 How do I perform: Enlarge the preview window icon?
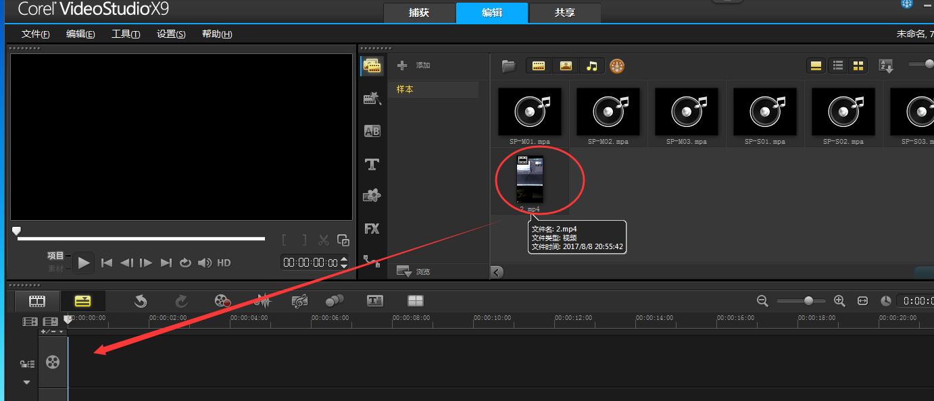343,240
